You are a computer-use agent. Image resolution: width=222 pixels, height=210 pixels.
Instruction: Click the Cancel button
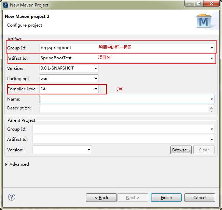click(x=200, y=197)
